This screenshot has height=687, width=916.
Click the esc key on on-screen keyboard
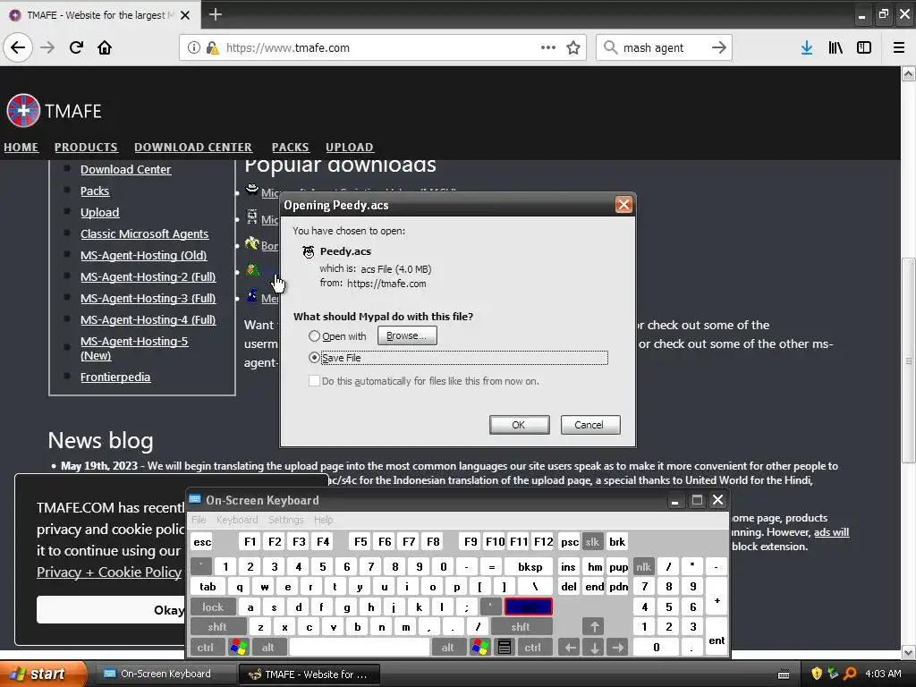click(x=202, y=541)
